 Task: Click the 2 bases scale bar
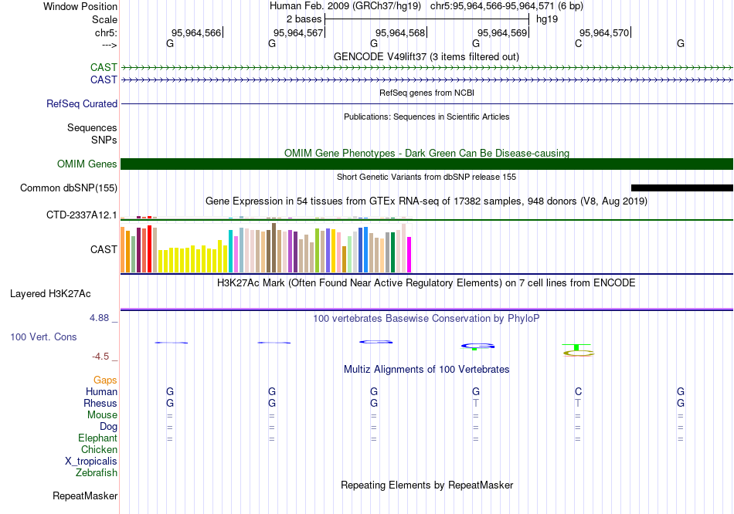click(427, 19)
